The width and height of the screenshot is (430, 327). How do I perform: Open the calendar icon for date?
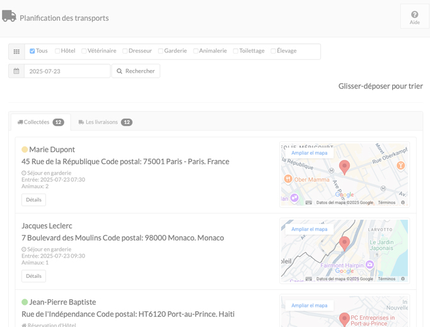coord(16,71)
